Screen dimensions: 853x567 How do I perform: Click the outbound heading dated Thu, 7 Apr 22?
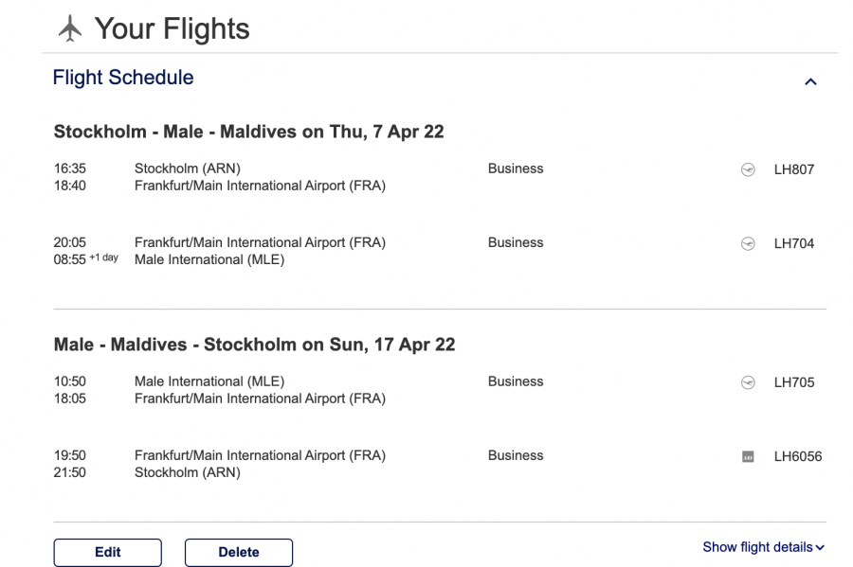click(x=248, y=132)
